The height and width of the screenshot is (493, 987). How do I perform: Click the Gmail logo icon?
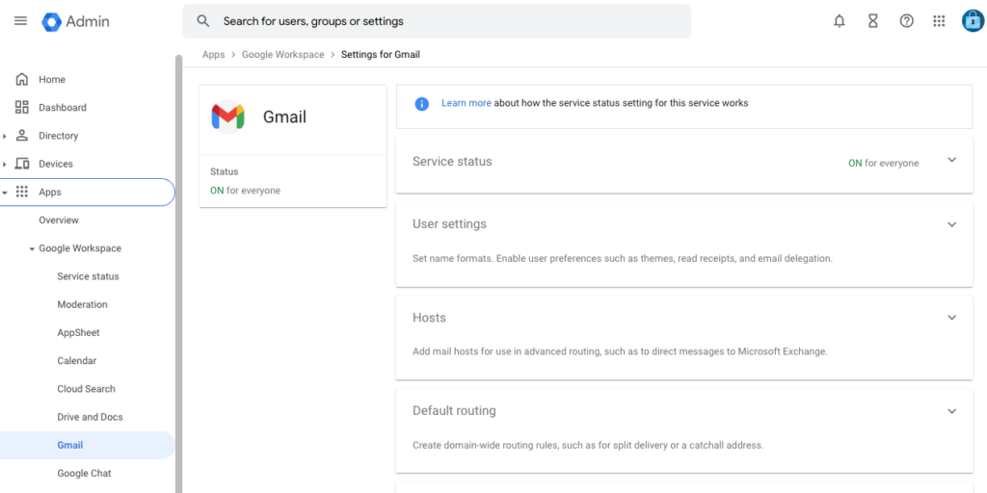tap(227, 117)
